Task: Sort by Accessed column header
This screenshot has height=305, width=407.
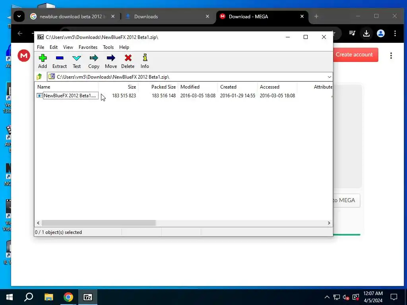Action: point(277,87)
